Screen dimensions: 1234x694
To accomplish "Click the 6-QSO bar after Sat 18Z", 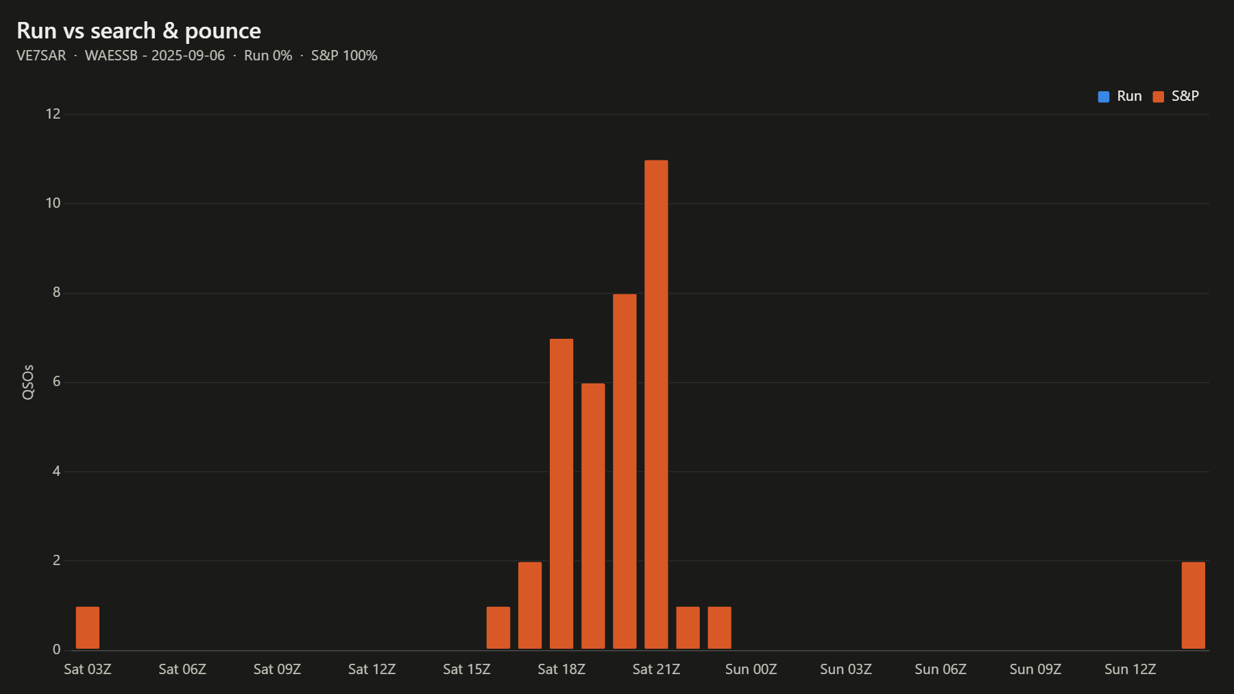I will click(x=593, y=516).
